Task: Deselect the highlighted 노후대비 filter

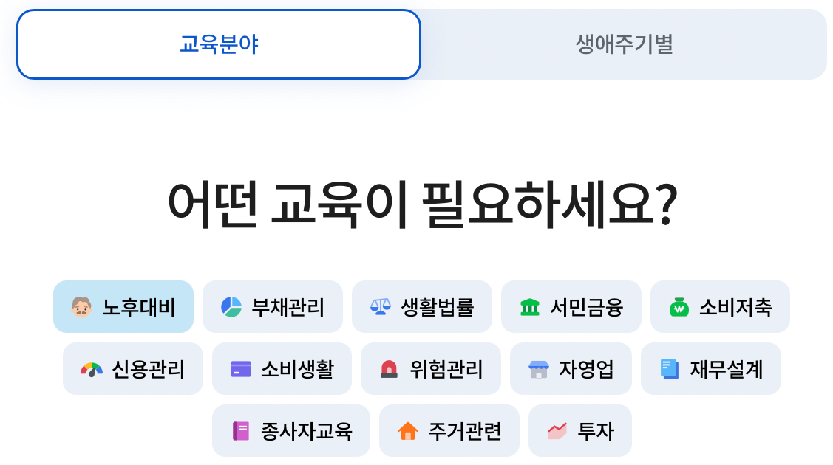Action: tap(123, 307)
